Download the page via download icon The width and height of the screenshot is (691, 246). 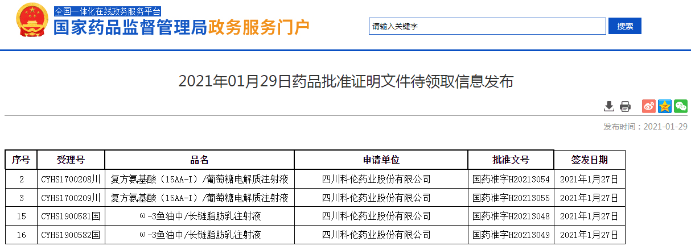click(609, 106)
